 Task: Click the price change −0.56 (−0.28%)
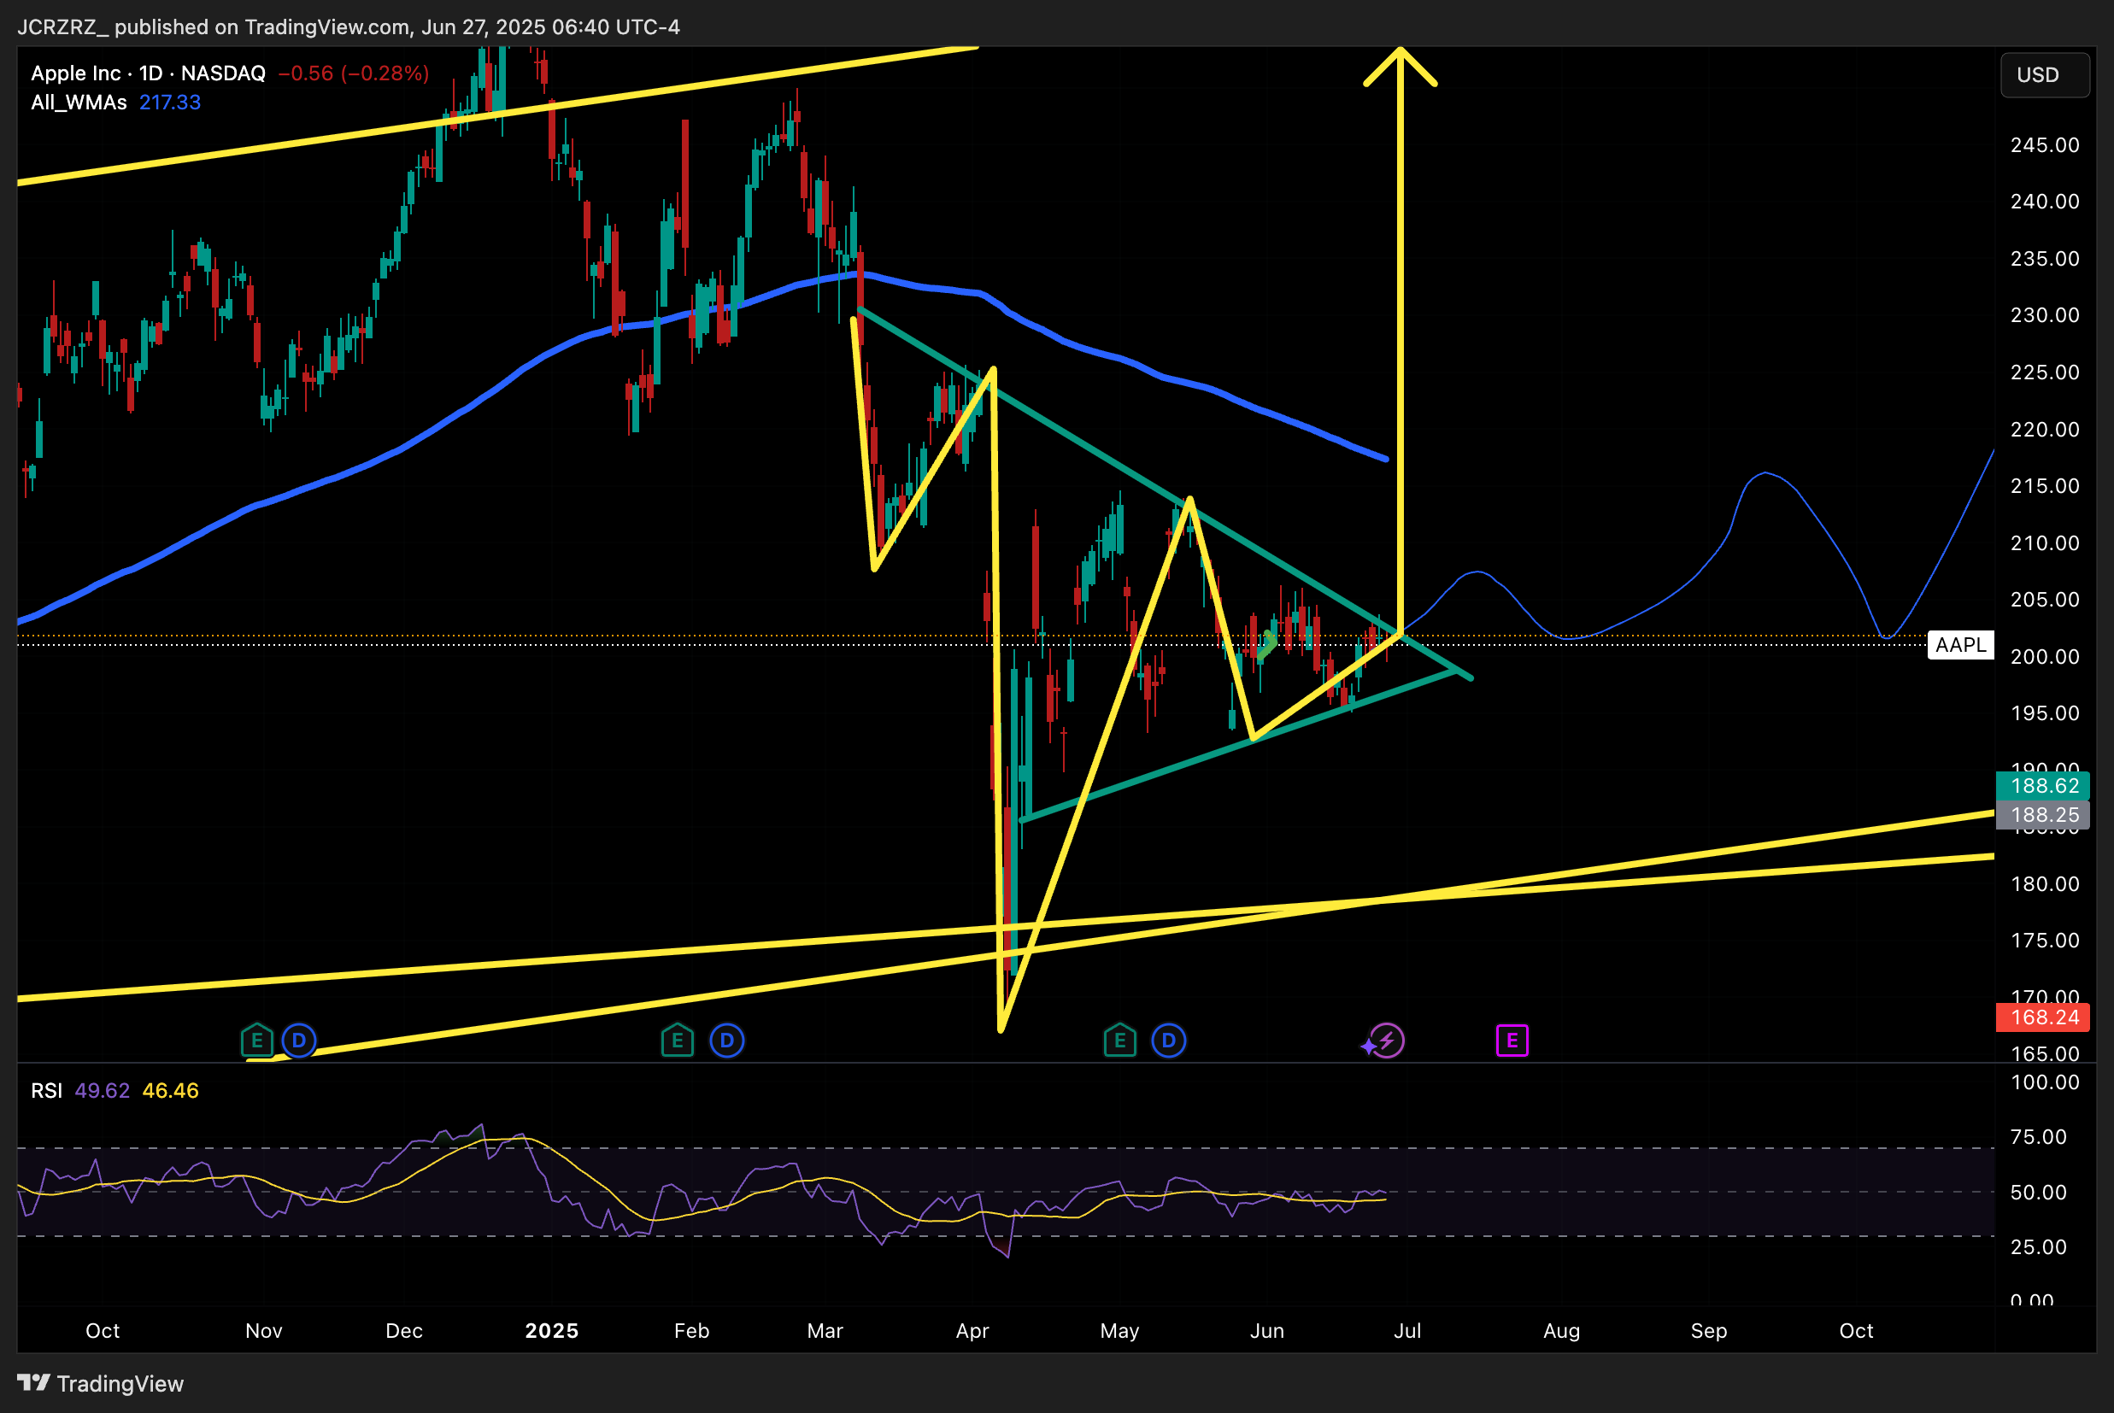[353, 73]
